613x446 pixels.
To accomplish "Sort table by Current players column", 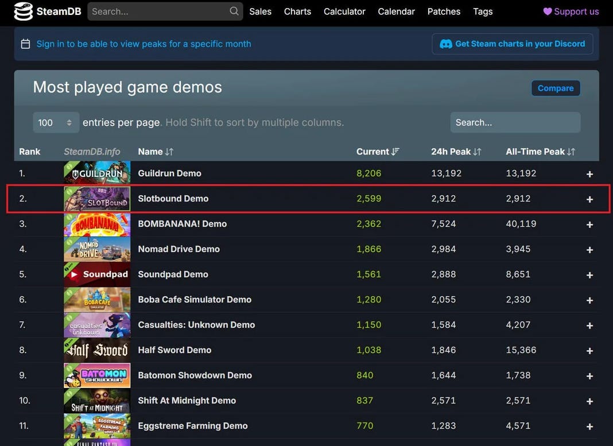I will tap(378, 152).
